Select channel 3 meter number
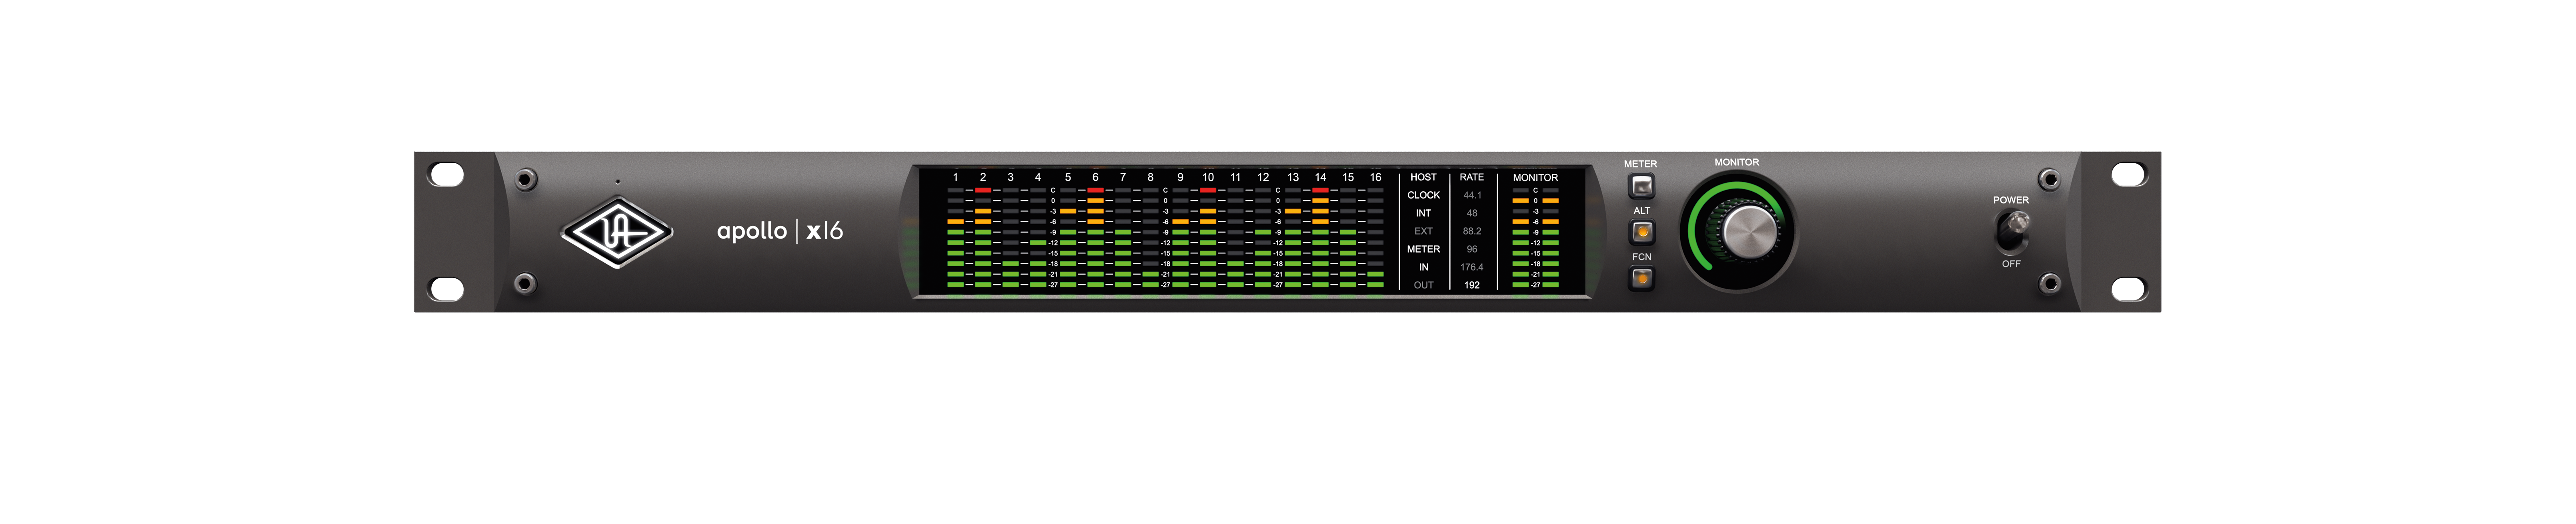 click(x=1010, y=177)
